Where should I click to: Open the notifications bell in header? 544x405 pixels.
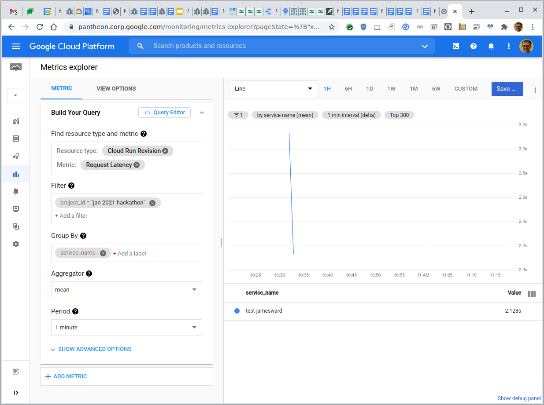[491, 46]
